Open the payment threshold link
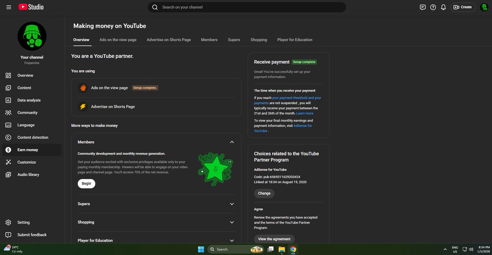Screen dimensions: 492x255 (x=287, y=100)
